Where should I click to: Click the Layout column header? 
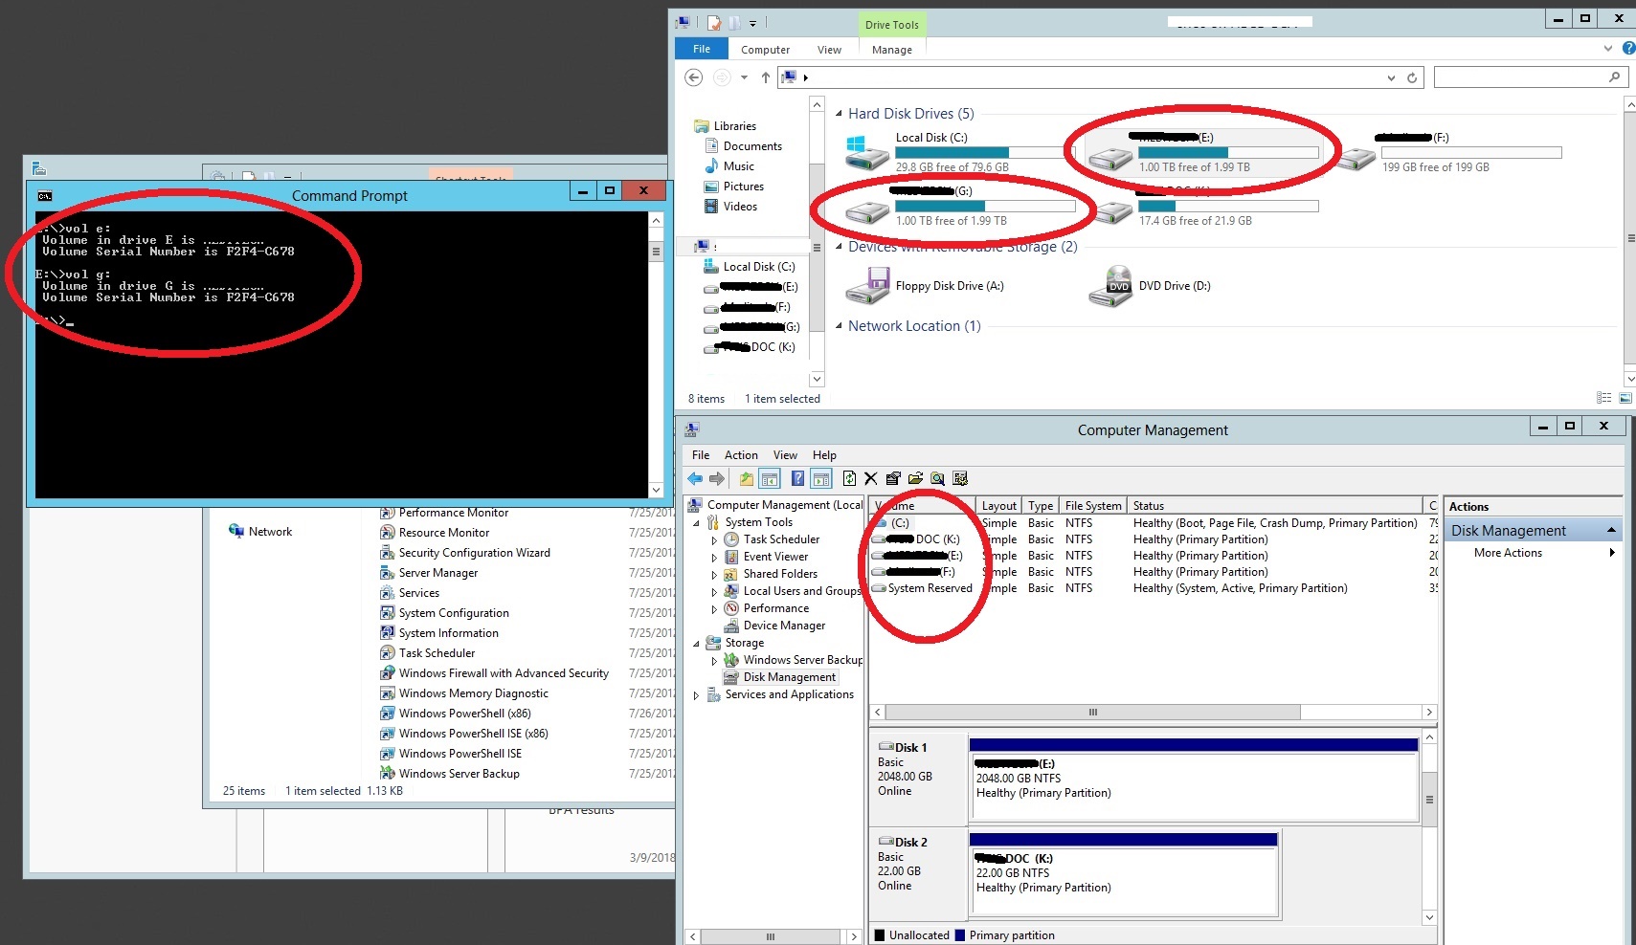click(x=998, y=506)
